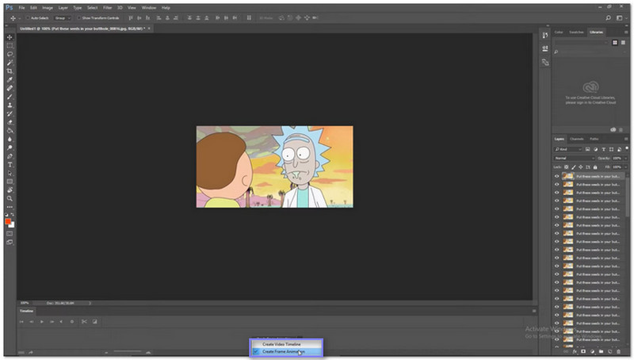The width and height of the screenshot is (634, 360).
Task: Select the Brush tool
Action: tap(10, 97)
